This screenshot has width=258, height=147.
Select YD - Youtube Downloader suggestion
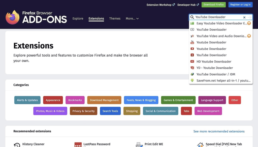tap(221, 68)
